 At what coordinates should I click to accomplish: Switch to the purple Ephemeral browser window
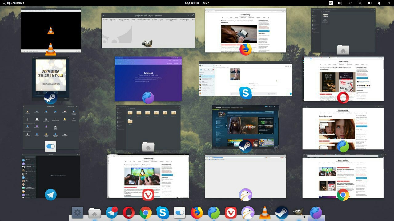click(148, 79)
